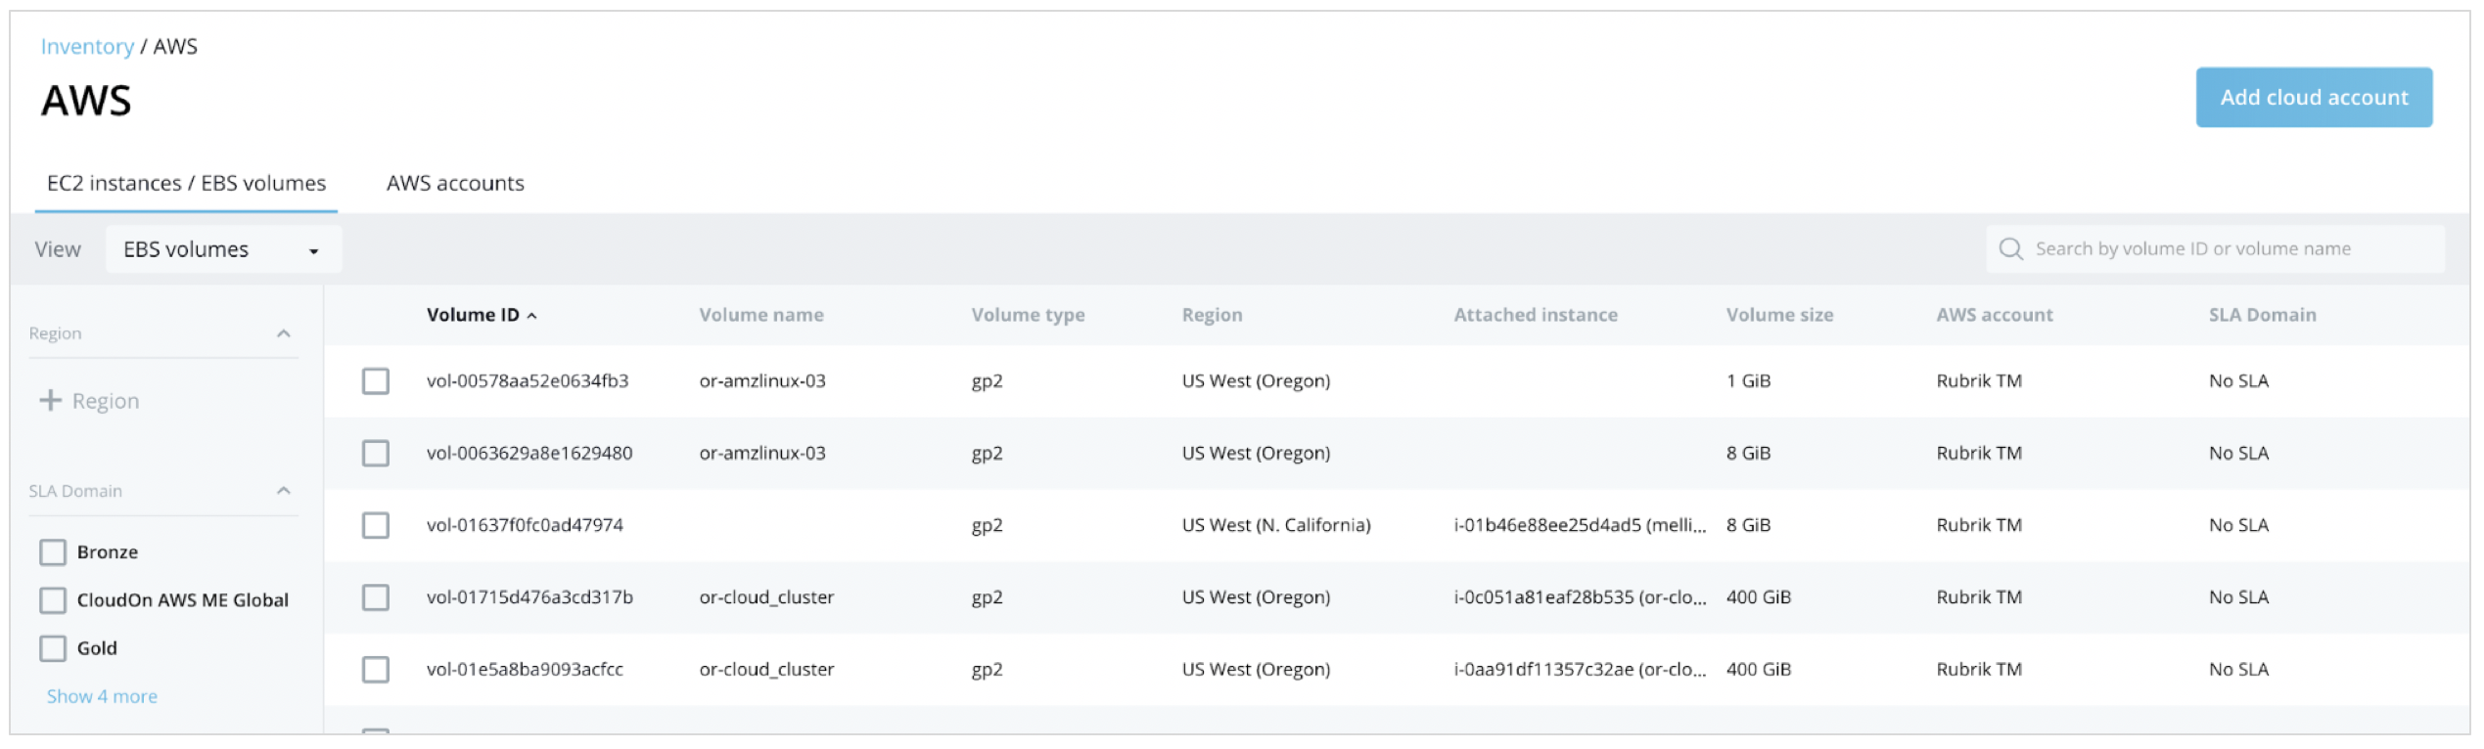Open volume vol-01637f0fc0ad47974
This screenshot has height=749, width=2484.
525,526
